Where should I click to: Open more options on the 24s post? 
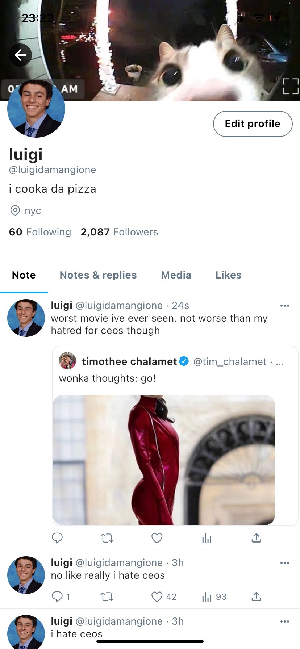point(285,306)
